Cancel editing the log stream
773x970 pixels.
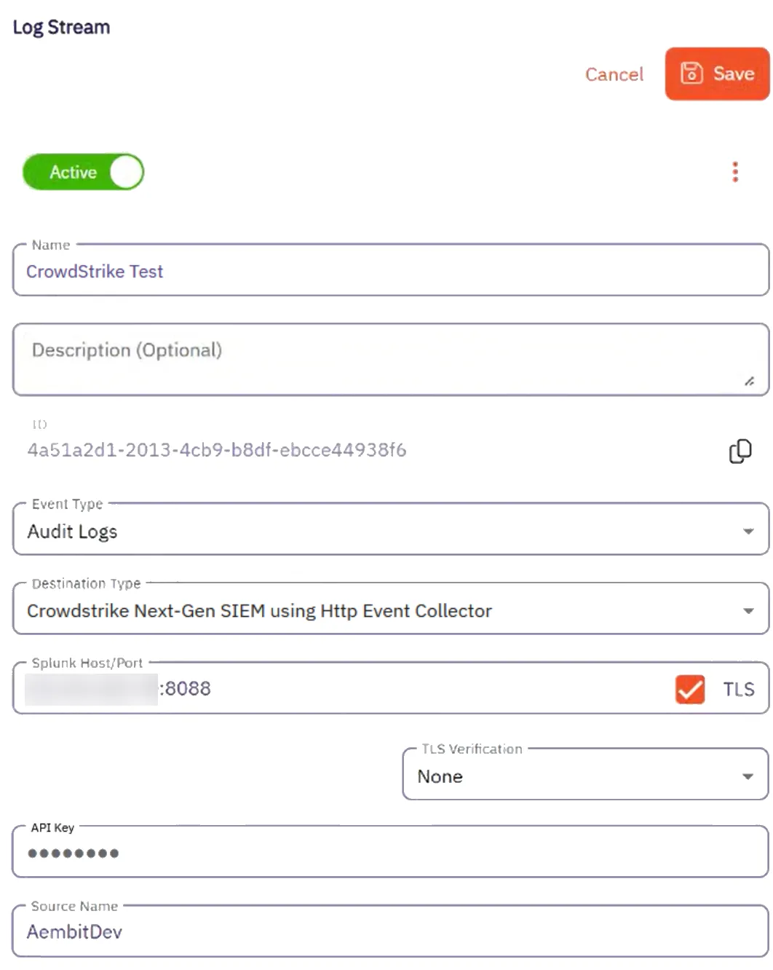614,74
